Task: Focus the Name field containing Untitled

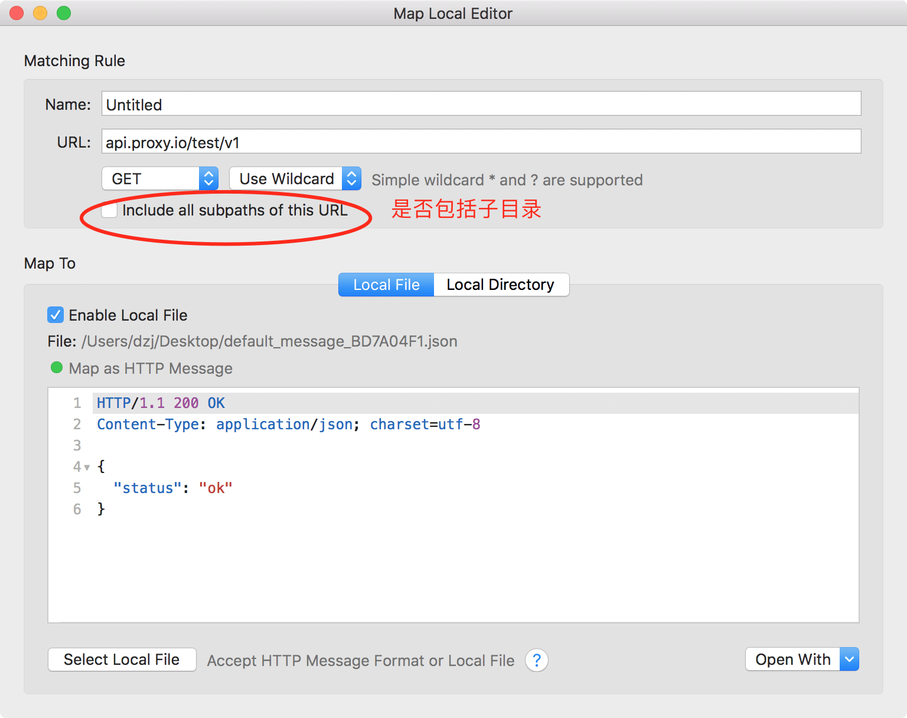Action: 481,103
